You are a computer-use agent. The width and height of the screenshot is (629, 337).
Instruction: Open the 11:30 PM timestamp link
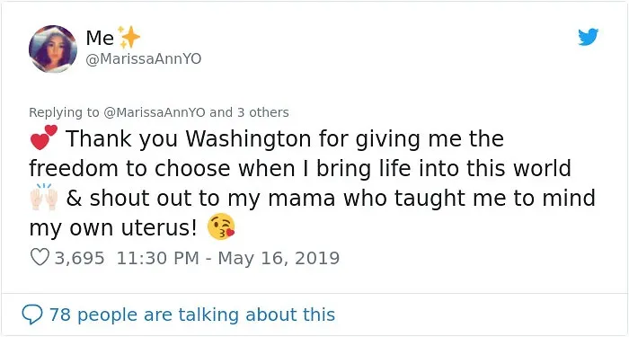pyautogui.click(x=157, y=258)
